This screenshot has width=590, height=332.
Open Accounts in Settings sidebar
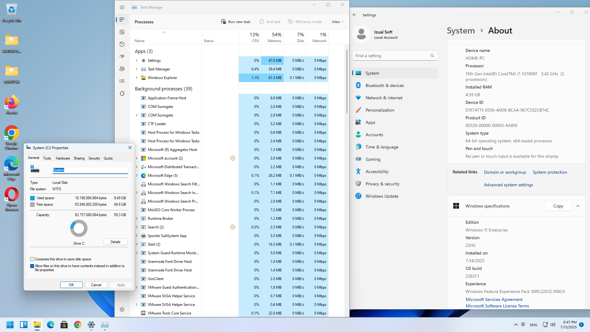pos(395,135)
